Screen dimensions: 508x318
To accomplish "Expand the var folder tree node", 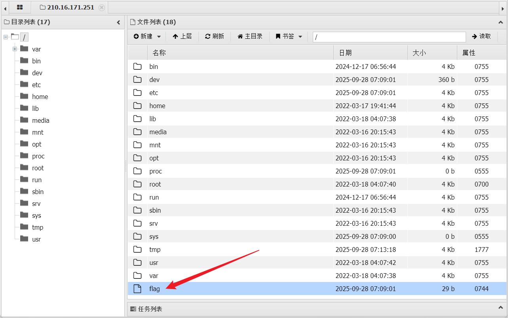I will [x=15, y=49].
